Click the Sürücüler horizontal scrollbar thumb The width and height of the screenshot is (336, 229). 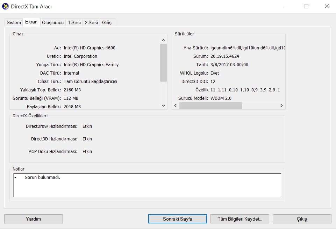point(210,106)
